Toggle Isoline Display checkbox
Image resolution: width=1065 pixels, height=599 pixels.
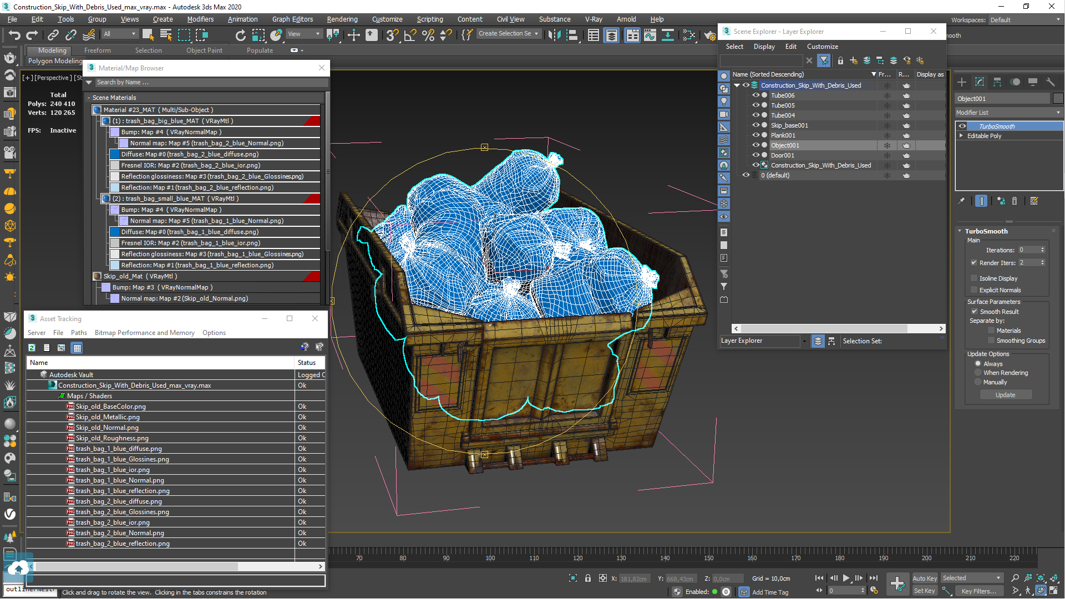tap(974, 278)
